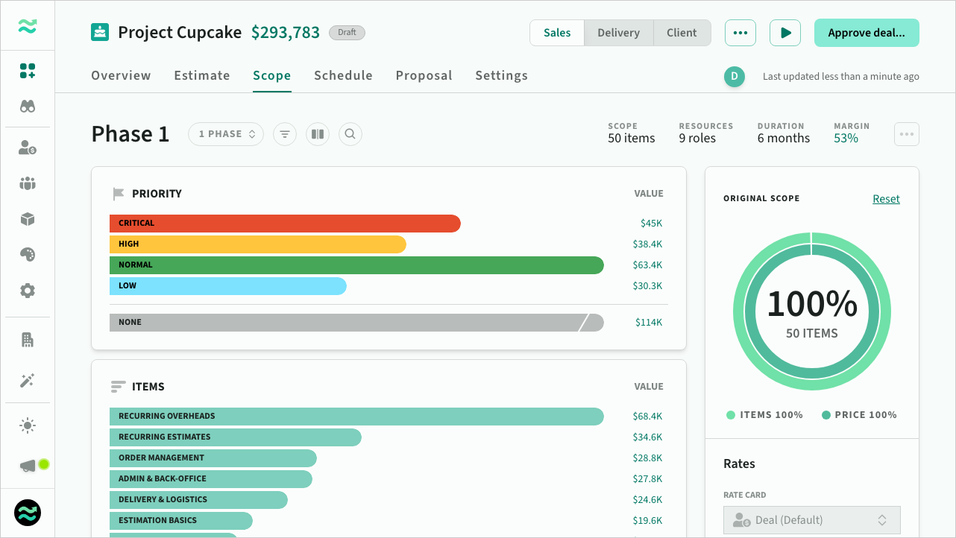Switch to the Delivery view toggle

click(618, 33)
